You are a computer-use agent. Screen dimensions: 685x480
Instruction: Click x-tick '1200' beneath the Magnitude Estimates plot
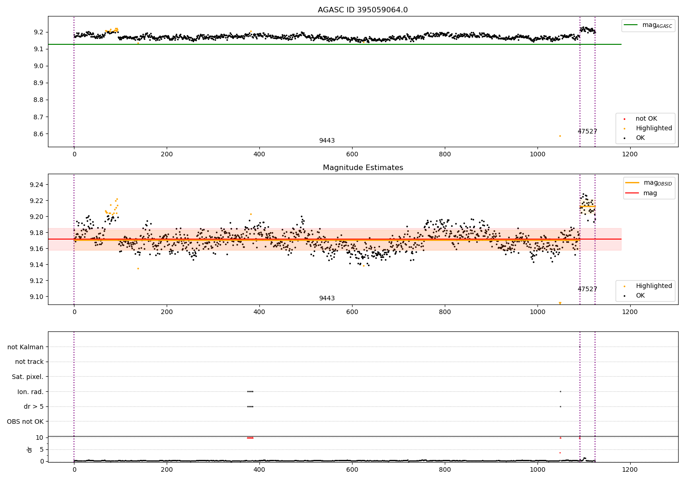coord(630,312)
